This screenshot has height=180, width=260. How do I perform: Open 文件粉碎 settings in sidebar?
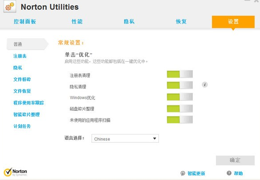click(x=22, y=79)
